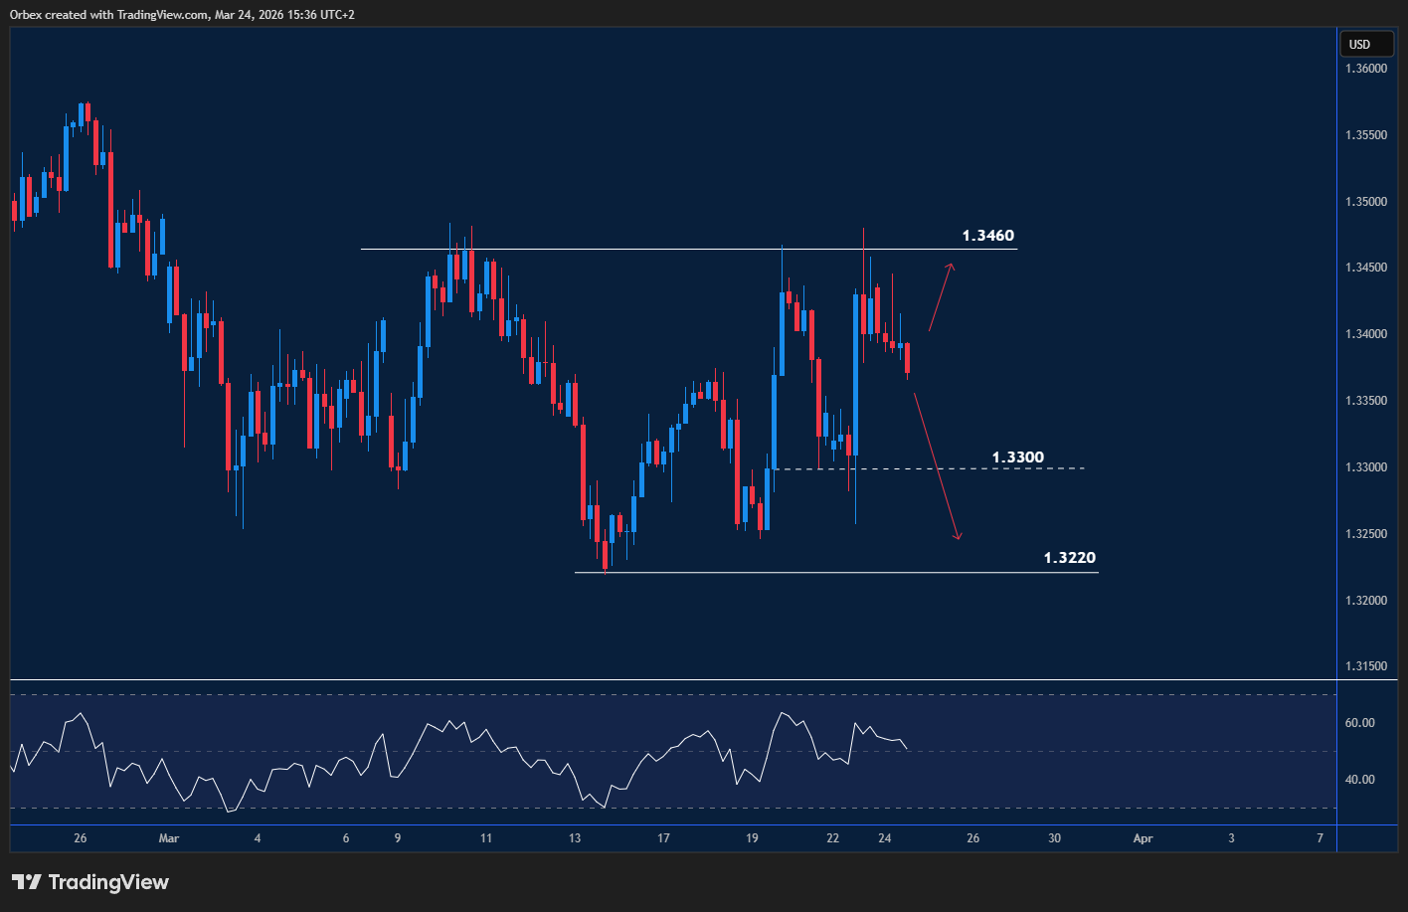Open the USD currency selector
The width and height of the screenshot is (1408, 912).
pyautogui.click(x=1365, y=44)
